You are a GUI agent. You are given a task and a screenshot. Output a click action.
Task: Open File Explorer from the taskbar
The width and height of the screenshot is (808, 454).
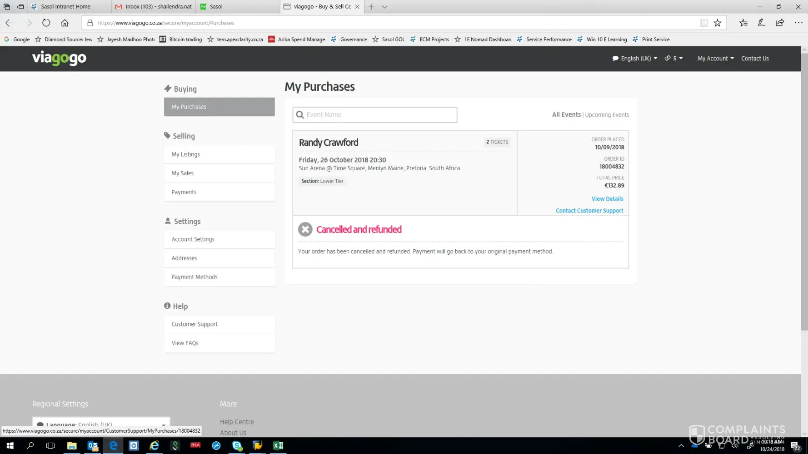pyautogui.click(x=72, y=446)
